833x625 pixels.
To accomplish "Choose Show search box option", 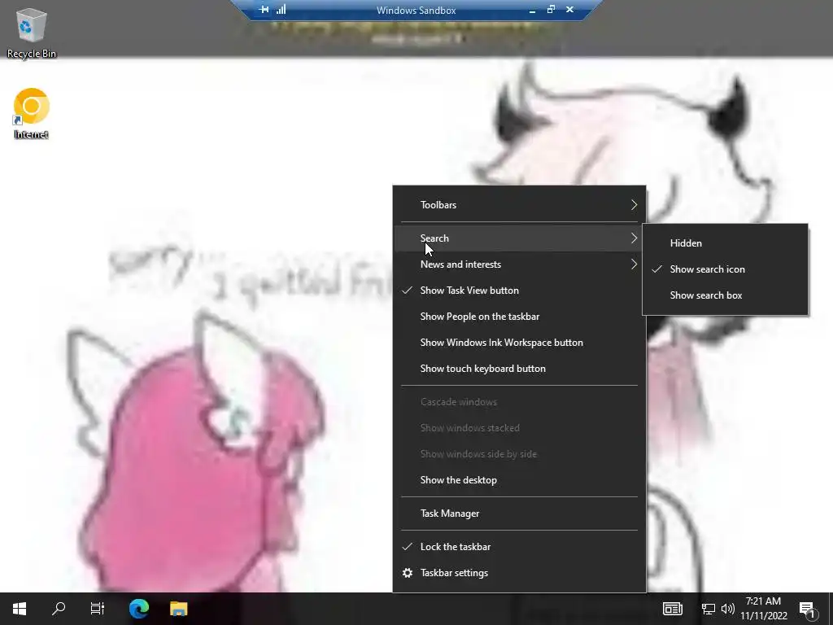I will point(725,295).
